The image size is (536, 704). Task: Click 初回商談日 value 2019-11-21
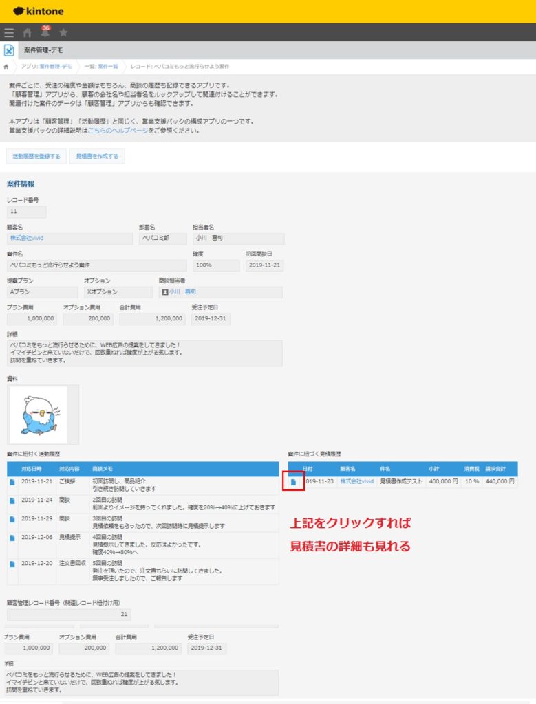click(x=264, y=265)
